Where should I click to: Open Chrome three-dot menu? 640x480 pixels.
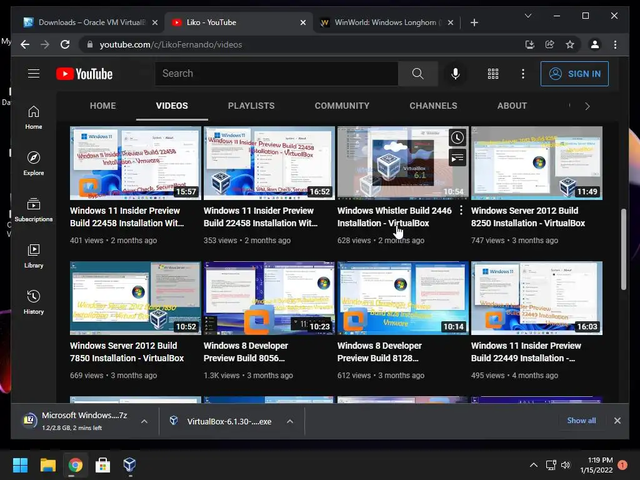[x=615, y=44]
